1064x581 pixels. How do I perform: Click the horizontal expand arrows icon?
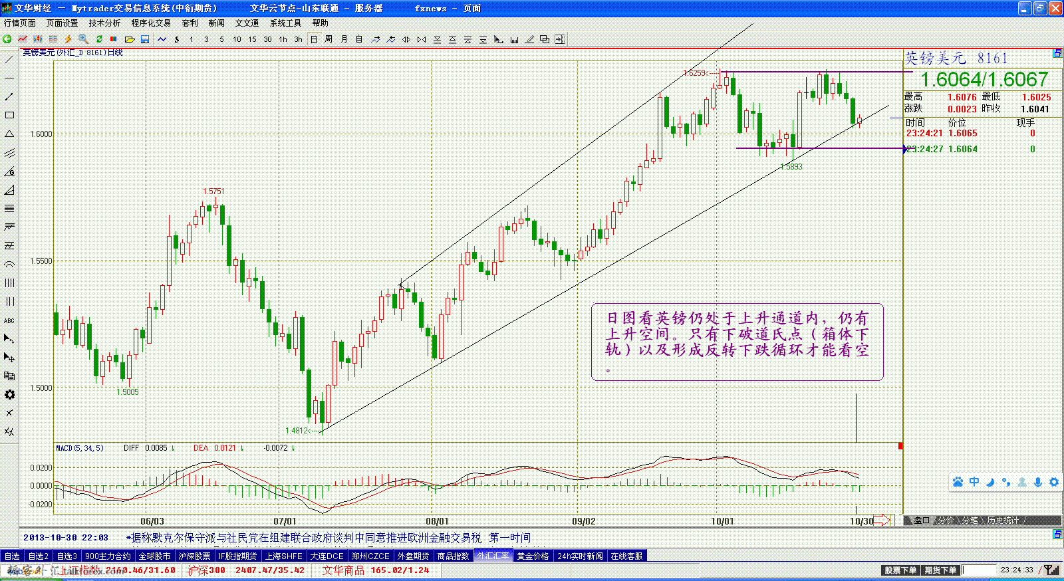[406, 39]
